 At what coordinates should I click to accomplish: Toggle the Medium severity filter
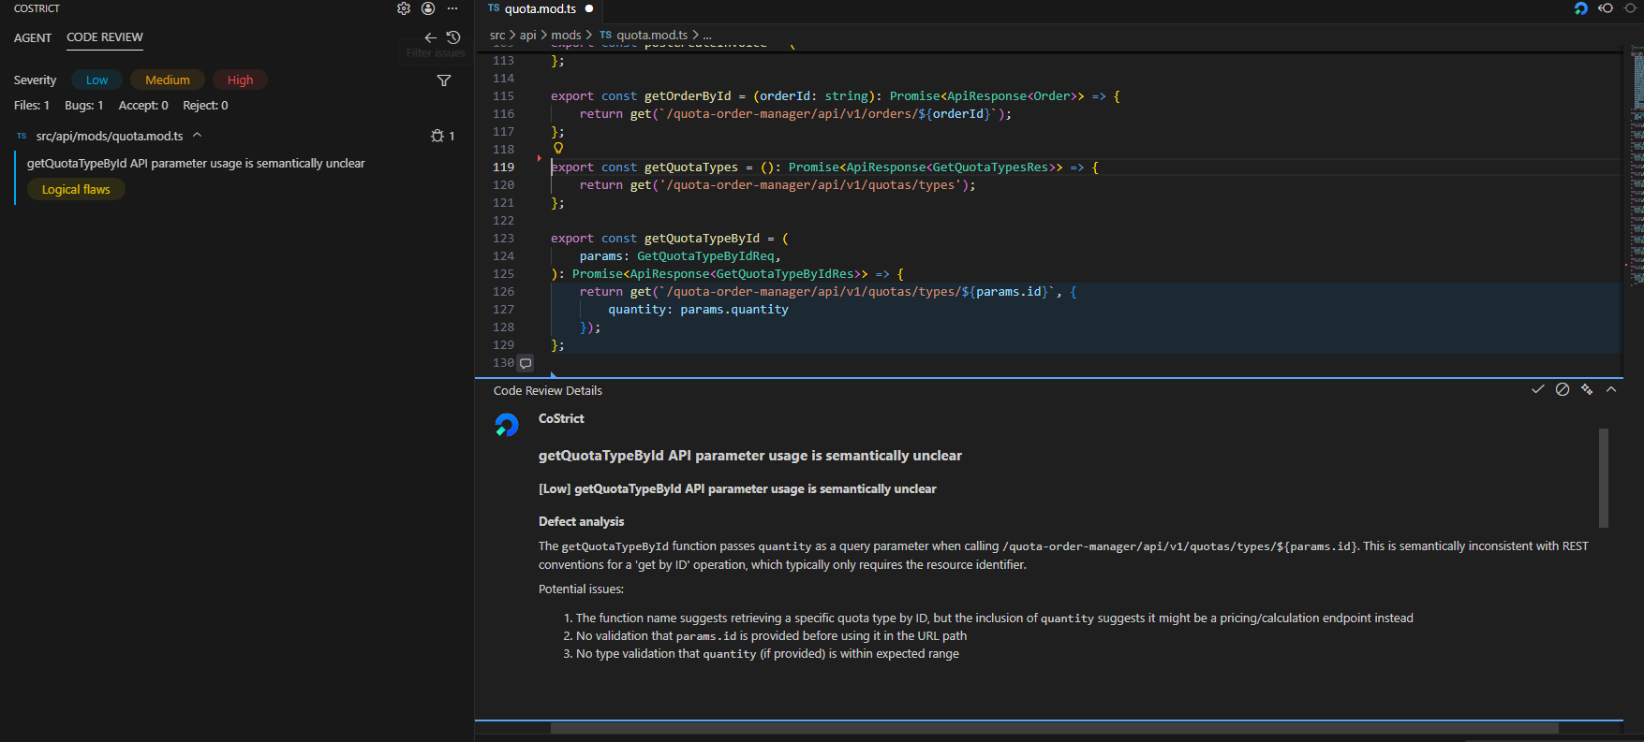[168, 80]
